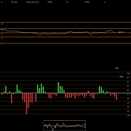131x131 pixels.
Task: Click the longest red histogram bar reaching -100
Action: click(x=26, y=103)
